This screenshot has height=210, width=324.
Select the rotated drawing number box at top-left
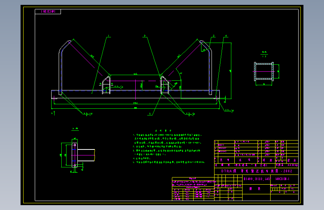(48, 12)
